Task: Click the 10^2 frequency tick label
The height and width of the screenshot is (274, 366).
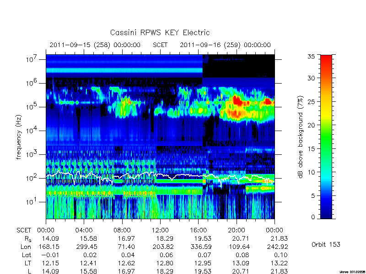Action: click(32, 178)
